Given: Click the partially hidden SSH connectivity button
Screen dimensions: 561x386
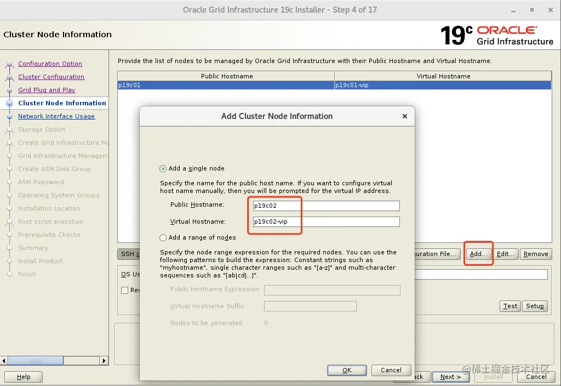Looking at the screenshot, I should (x=128, y=254).
